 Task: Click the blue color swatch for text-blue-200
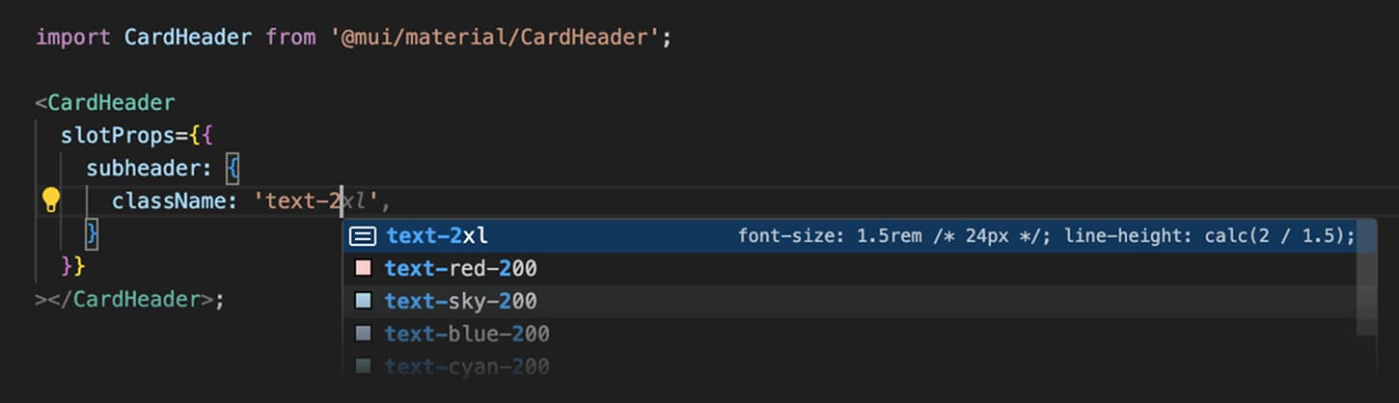[363, 334]
